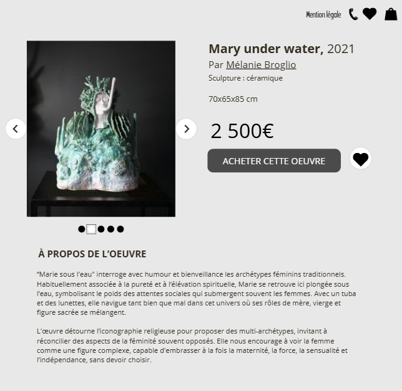Add artwork to favorites with round heart button
This screenshot has height=391, width=402.
360,158
